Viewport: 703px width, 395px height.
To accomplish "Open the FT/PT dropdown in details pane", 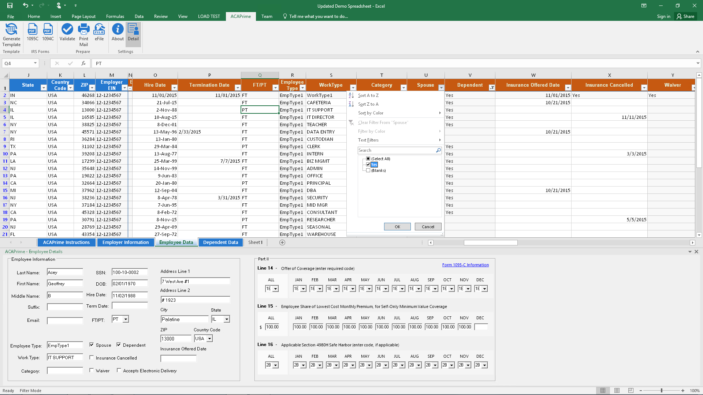I will pyautogui.click(x=126, y=319).
